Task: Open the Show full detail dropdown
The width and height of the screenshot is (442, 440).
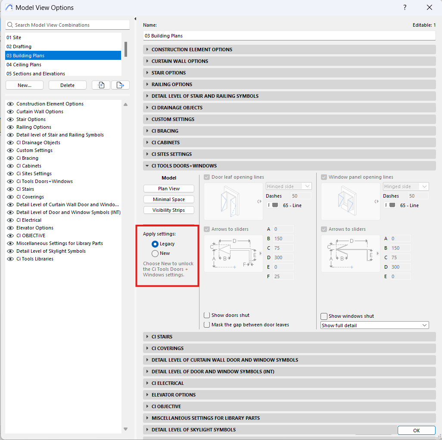Action: tap(375, 325)
